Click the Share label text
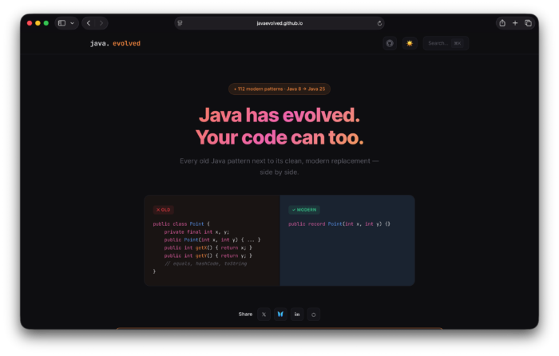Viewport: 559px width, 356px height. click(245, 314)
